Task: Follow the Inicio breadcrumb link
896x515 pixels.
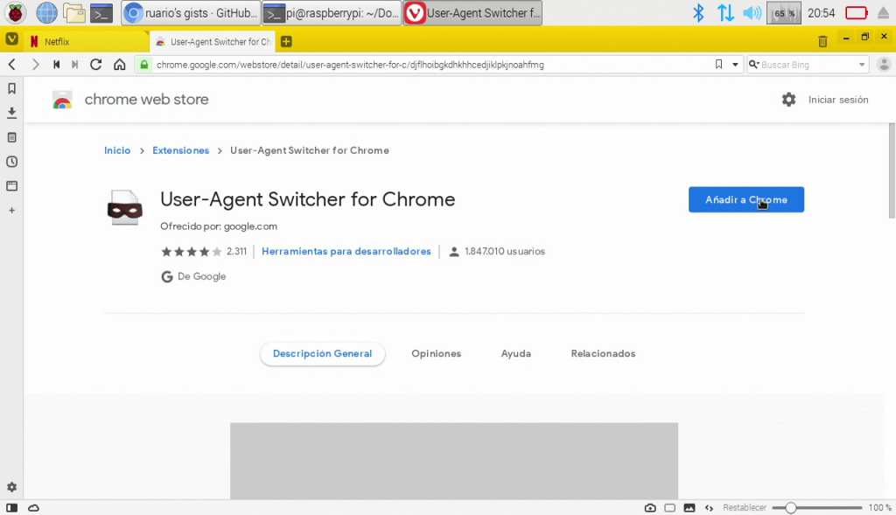Action: click(117, 150)
